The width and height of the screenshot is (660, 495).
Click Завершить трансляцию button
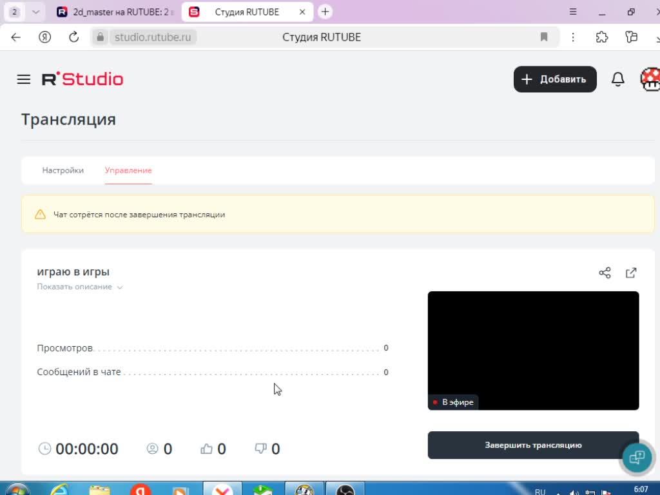click(533, 445)
